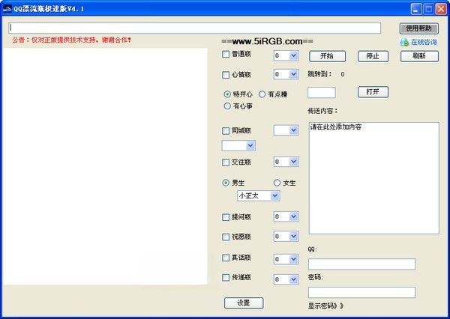This screenshot has width=450, height=319.
Task: Expand the city dropdown below 同城瓶
Action: [x=250, y=146]
